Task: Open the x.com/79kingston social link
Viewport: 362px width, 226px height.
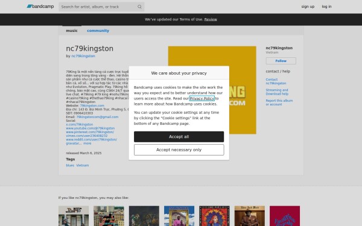Action: [80, 124]
